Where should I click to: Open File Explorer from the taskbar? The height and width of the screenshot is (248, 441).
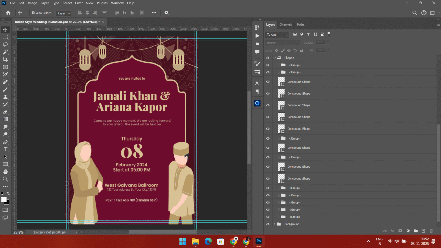[195, 241]
